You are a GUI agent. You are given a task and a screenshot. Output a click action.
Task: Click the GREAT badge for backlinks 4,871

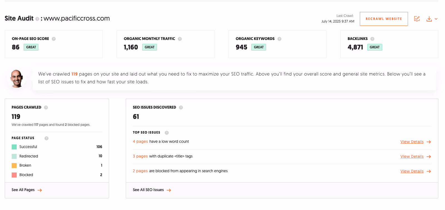click(375, 47)
